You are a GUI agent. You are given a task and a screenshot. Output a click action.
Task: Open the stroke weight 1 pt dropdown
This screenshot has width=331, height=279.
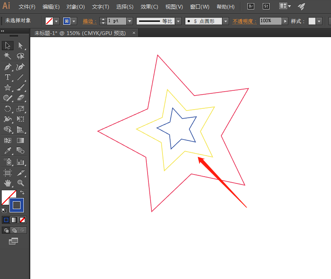coord(130,21)
